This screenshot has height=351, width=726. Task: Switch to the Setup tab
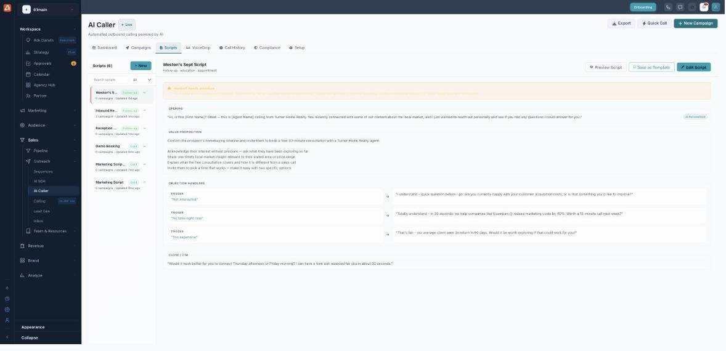tap(297, 47)
